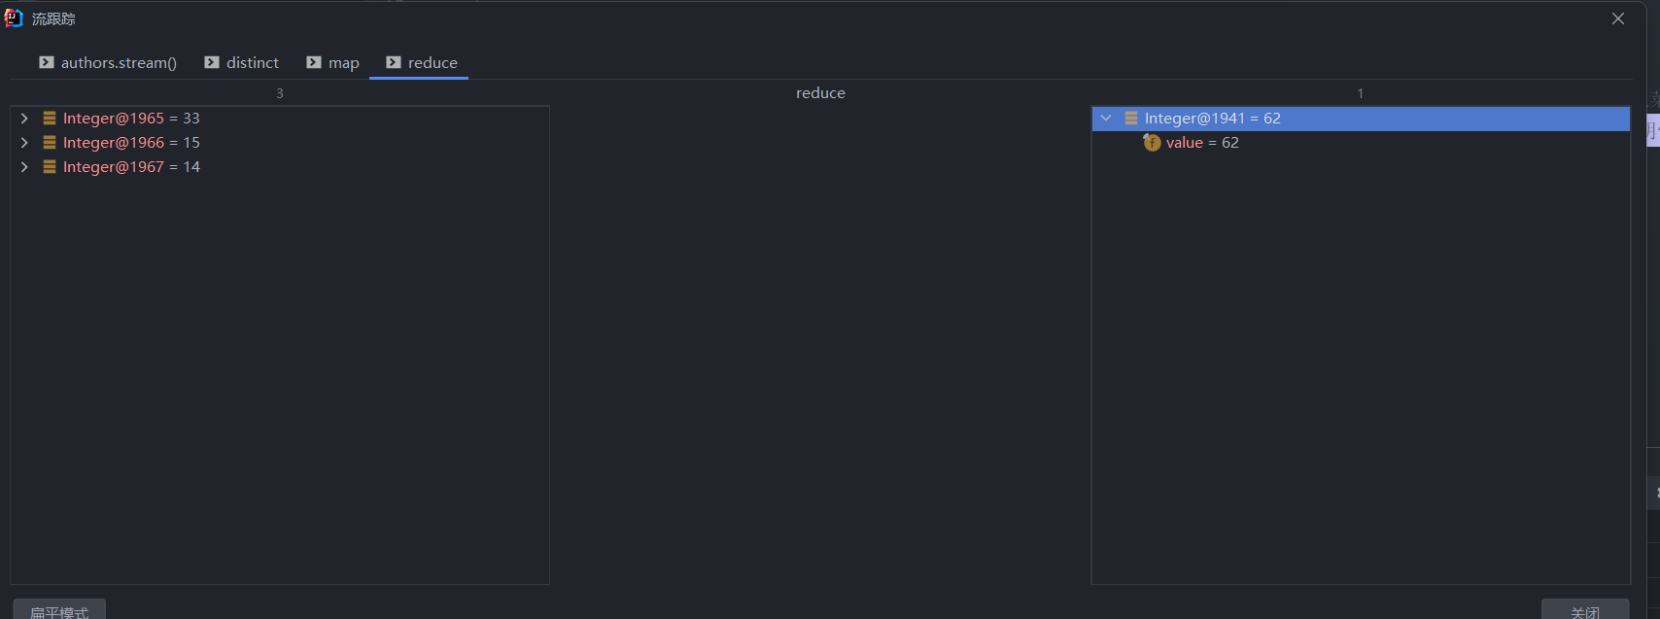Select the value = 62 tree row
The height and width of the screenshot is (619, 1660).
click(1202, 143)
